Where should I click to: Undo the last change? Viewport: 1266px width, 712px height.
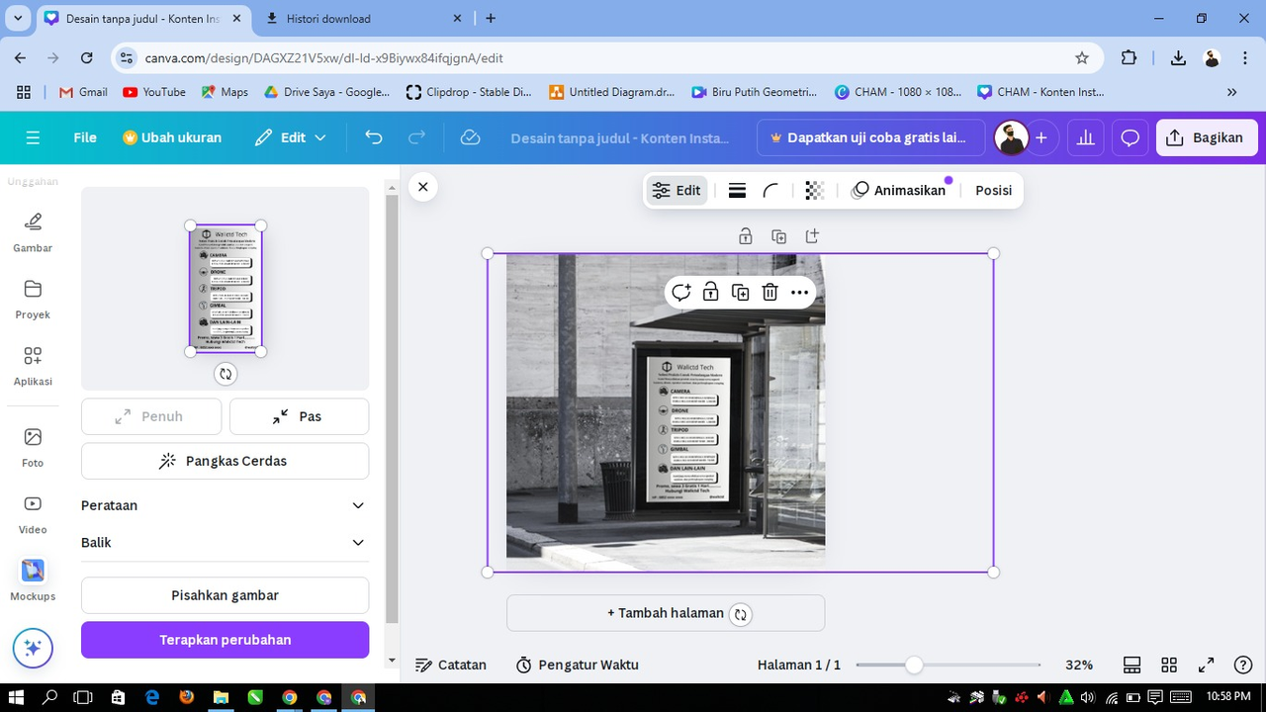pos(373,137)
